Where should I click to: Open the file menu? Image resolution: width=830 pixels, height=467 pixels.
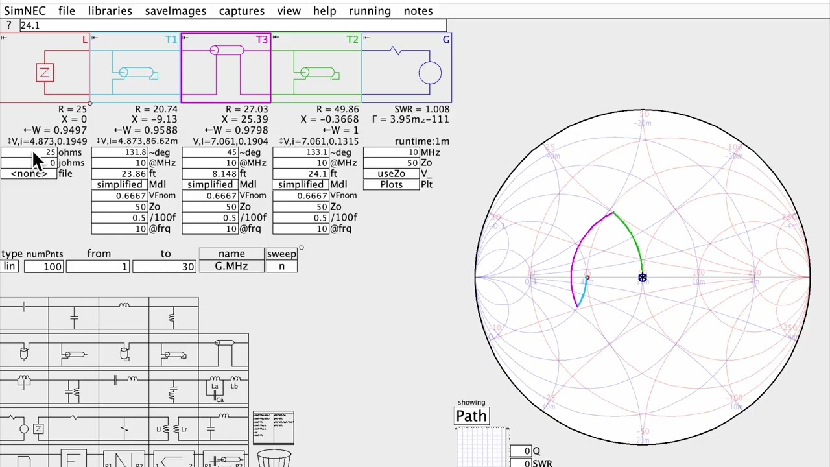(x=67, y=11)
